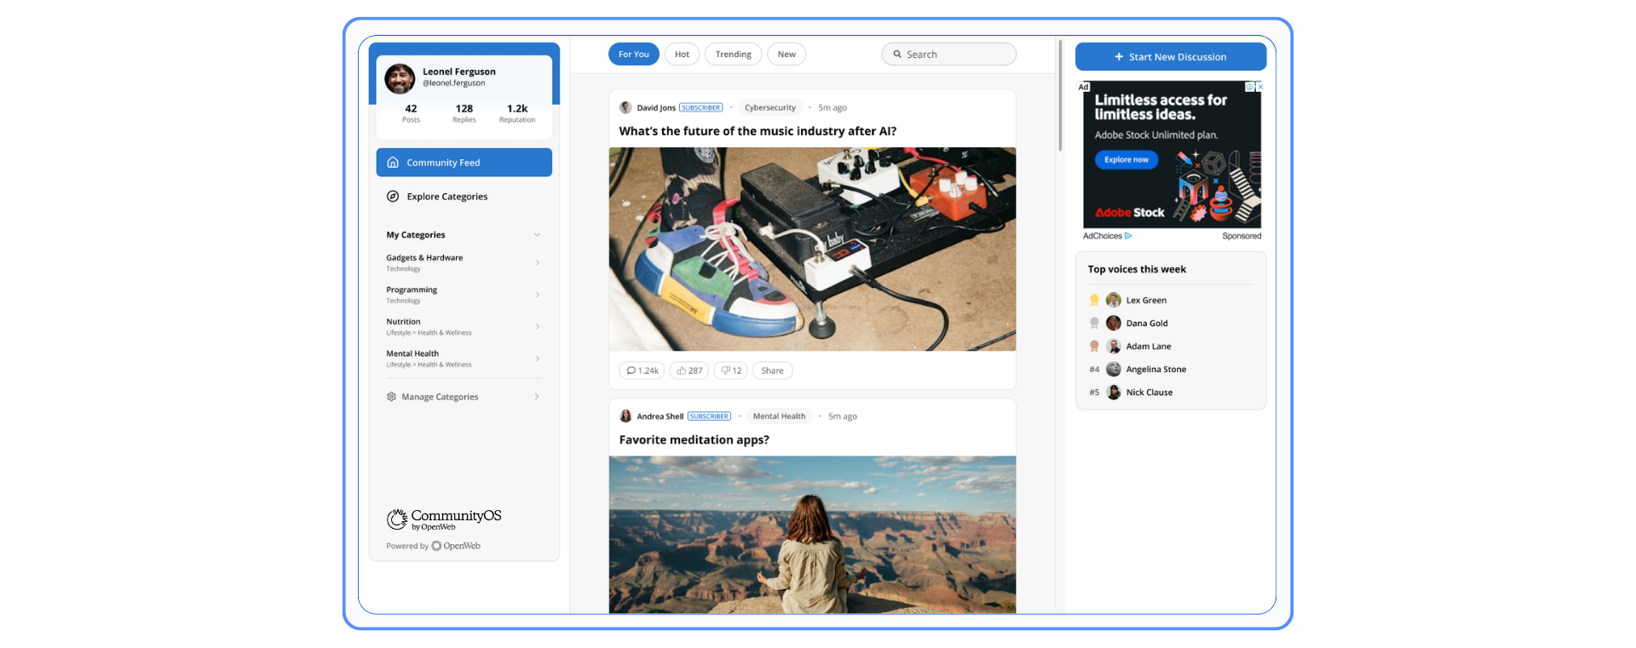Dislike the music industry post

[x=731, y=370]
